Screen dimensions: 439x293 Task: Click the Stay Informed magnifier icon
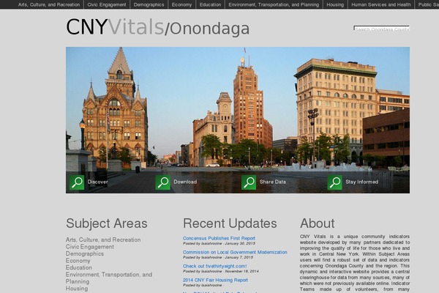(335, 182)
